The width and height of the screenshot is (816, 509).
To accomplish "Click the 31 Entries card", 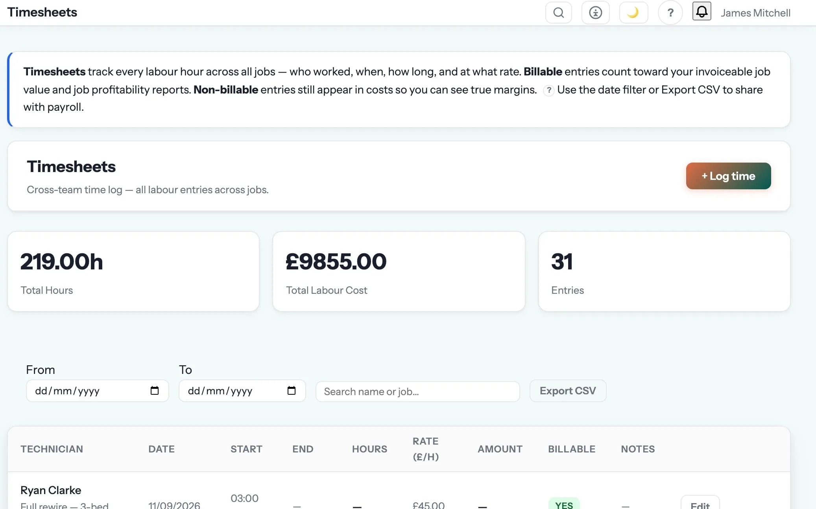I will 665,271.
